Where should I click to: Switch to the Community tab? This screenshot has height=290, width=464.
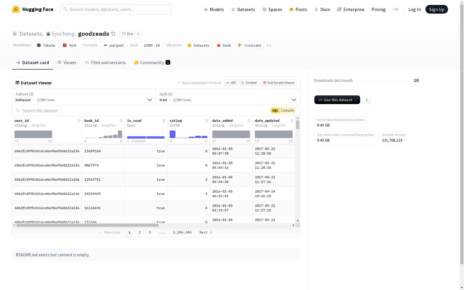[152, 63]
